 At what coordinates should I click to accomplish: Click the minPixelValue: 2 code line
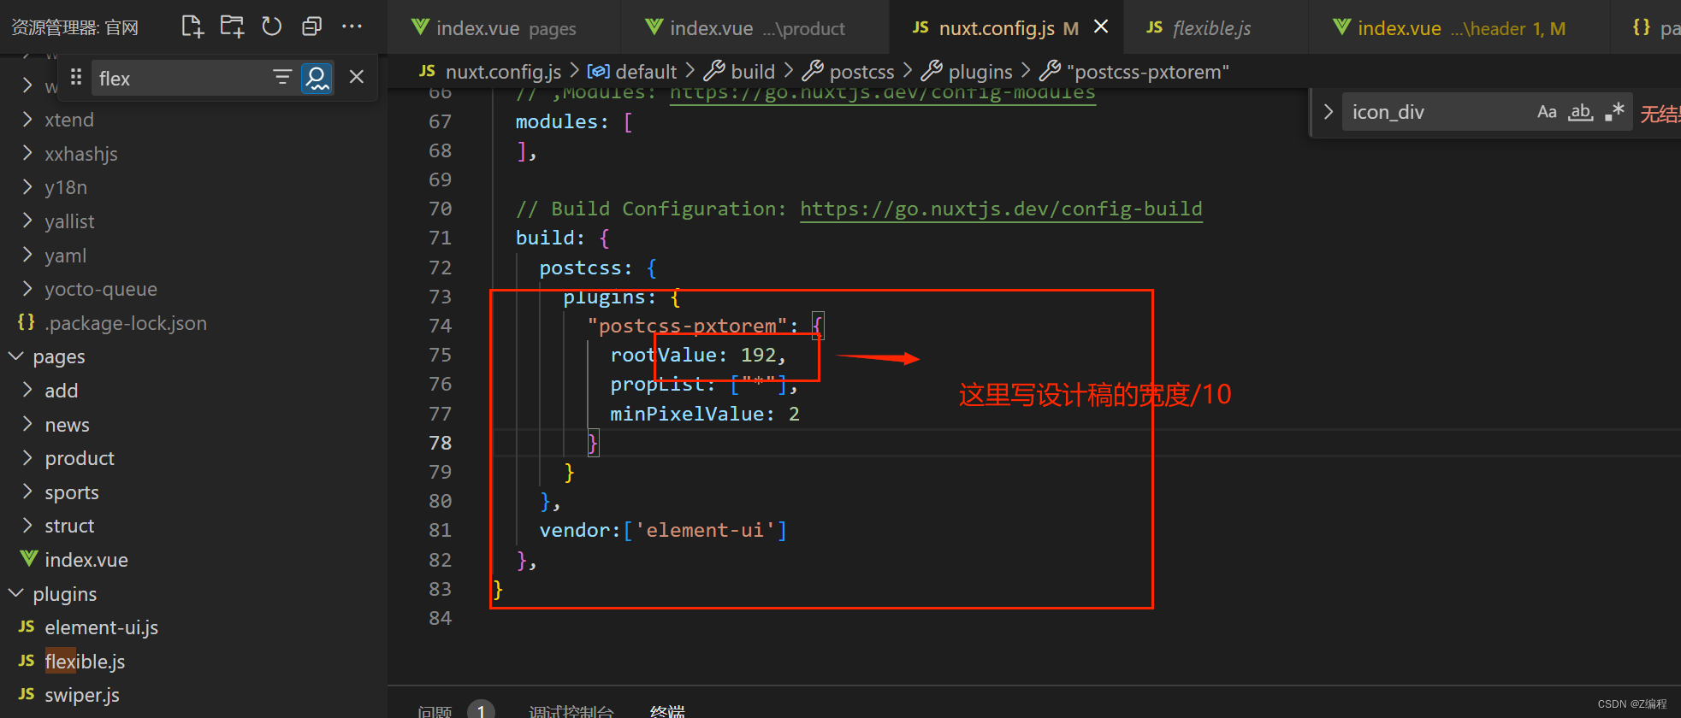[x=705, y=414]
